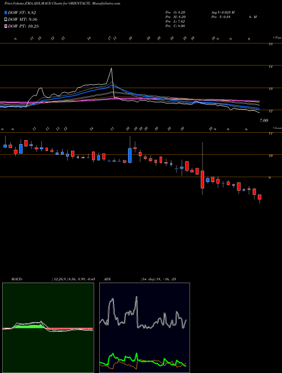Select the 'DOW ST: 8.82' legend text
282x373 pixels.
pos(22,13)
